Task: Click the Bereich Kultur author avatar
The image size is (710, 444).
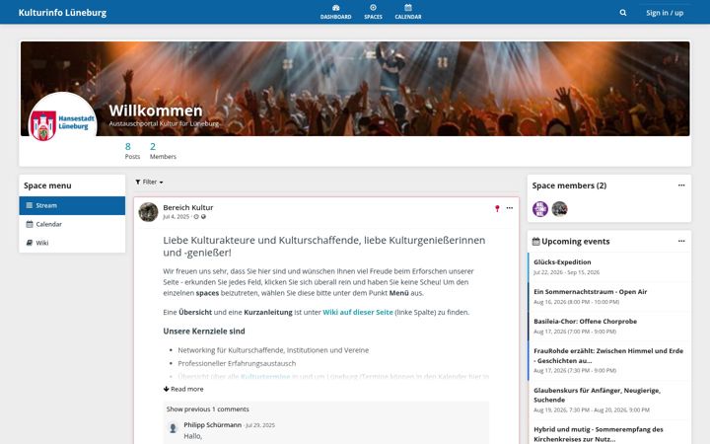Action: point(148,211)
